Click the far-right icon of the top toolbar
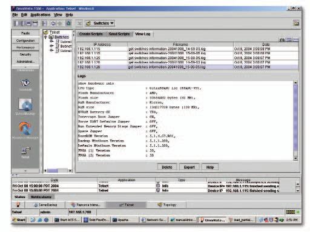This screenshot has width=310, height=232. point(296,24)
